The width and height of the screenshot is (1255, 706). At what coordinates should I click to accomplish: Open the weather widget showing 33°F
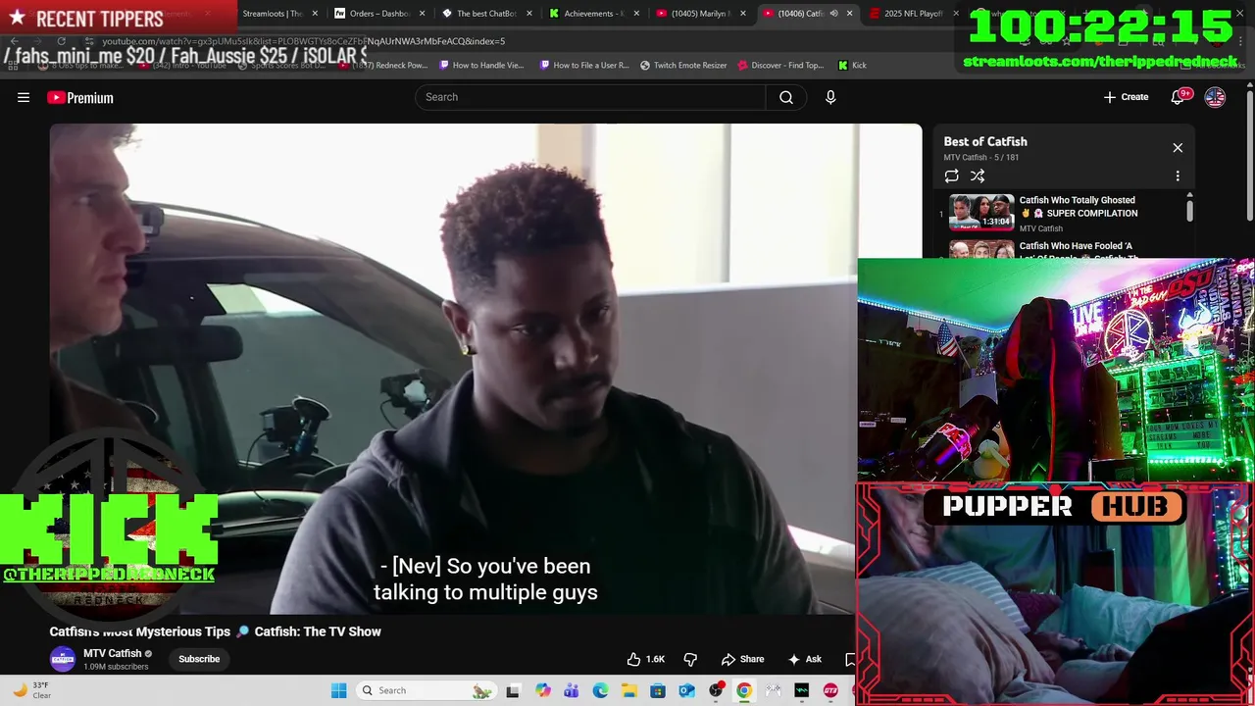click(x=29, y=690)
